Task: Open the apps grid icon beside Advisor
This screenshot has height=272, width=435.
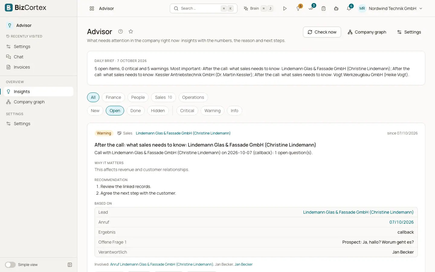Action: click(92, 8)
